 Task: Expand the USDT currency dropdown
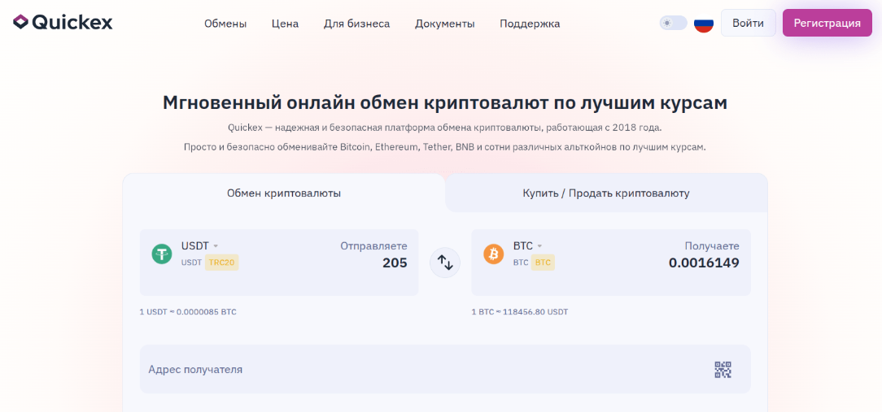click(x=199, y=246)
